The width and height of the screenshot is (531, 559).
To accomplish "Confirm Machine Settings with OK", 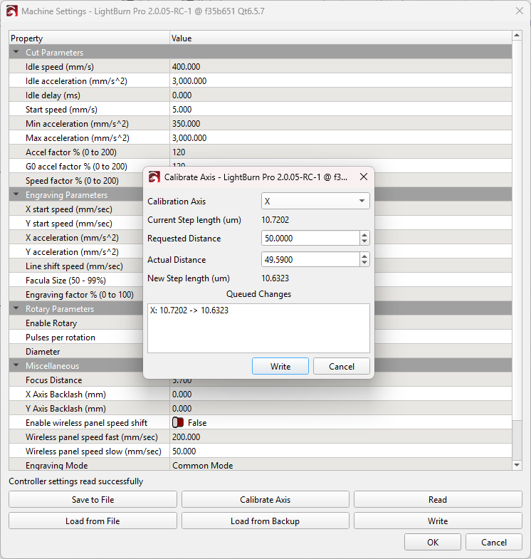I will click(433, 542).
